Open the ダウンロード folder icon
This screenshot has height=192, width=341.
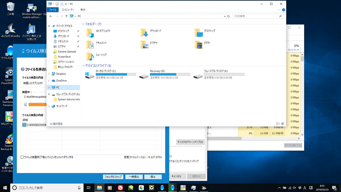click(144, 32)
